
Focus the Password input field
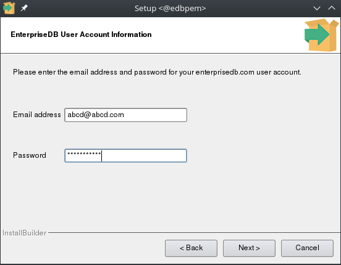(x=125, y=155)
